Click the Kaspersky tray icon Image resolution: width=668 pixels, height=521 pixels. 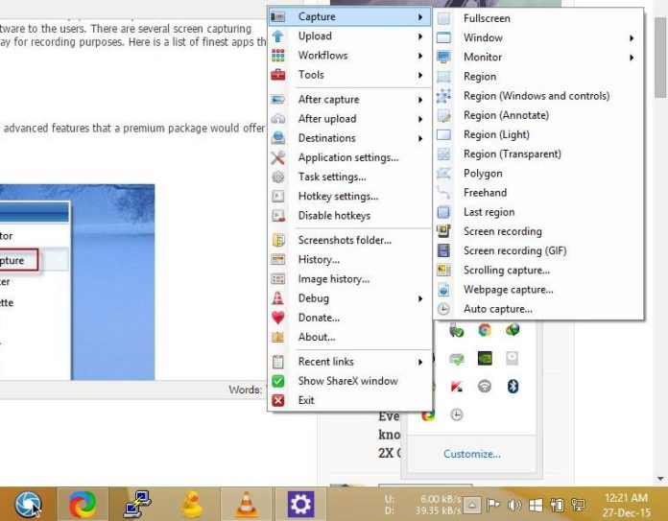pyautogui.click(x=456, y=387)
